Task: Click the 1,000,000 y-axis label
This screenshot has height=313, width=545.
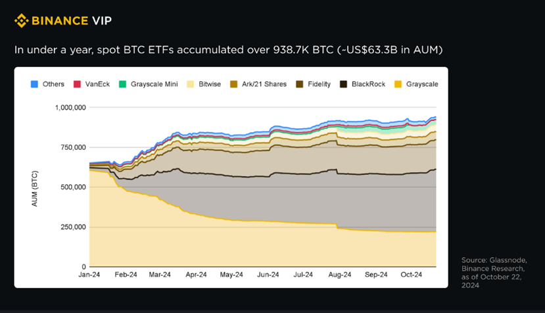Action: (70, 107)
